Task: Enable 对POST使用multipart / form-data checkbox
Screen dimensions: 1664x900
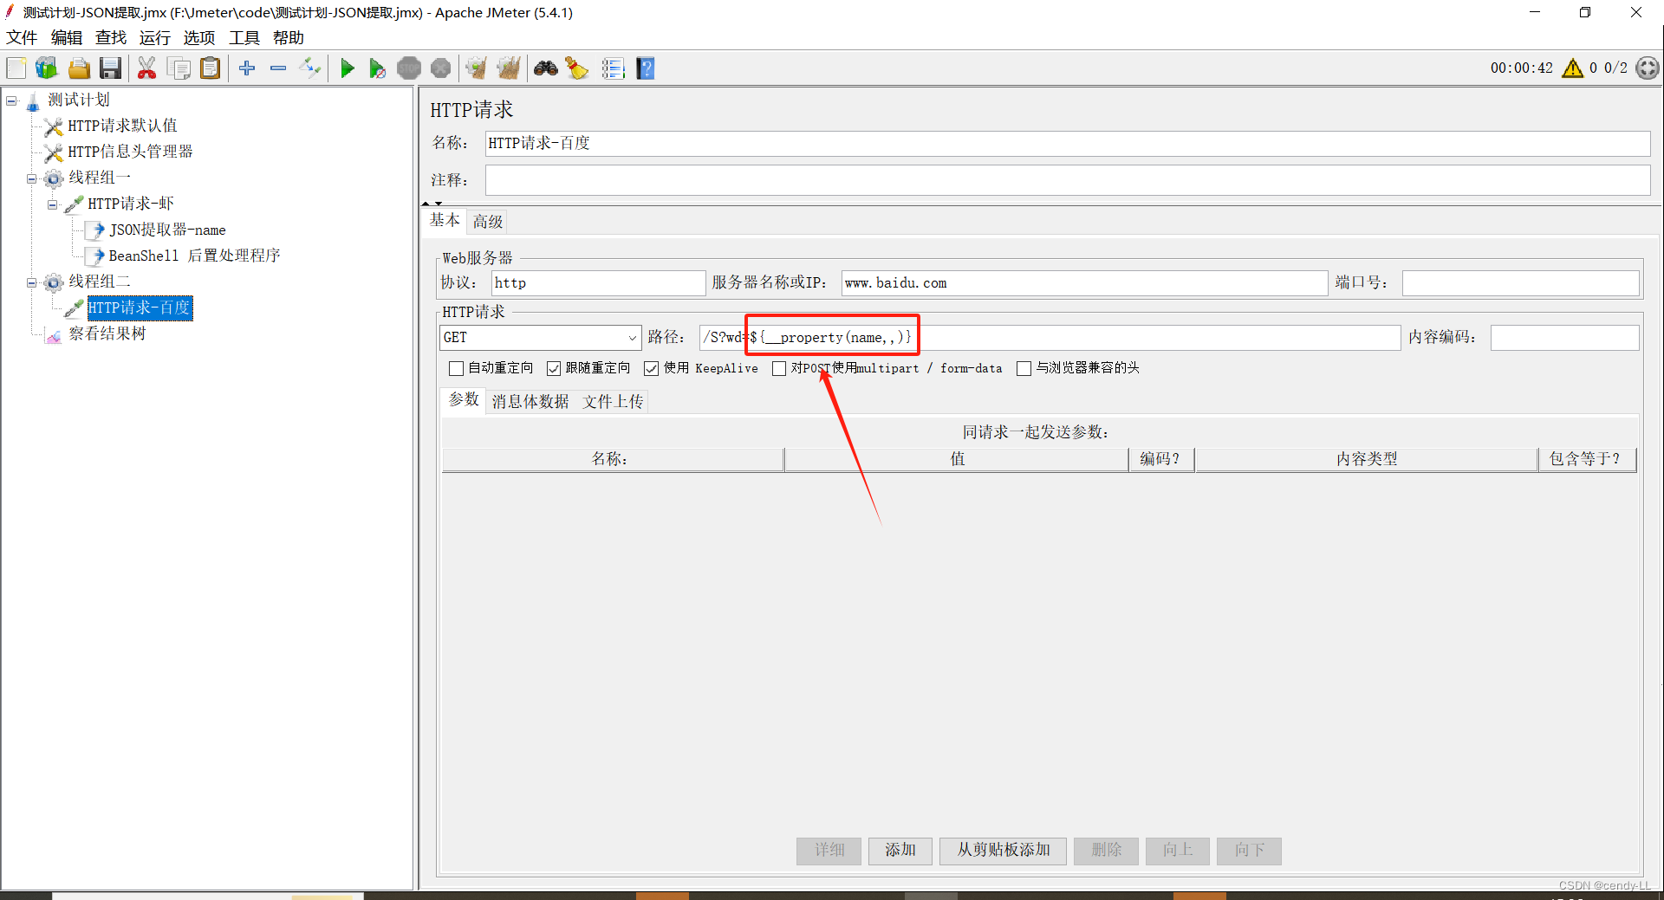Action: (x=779, y=369)
